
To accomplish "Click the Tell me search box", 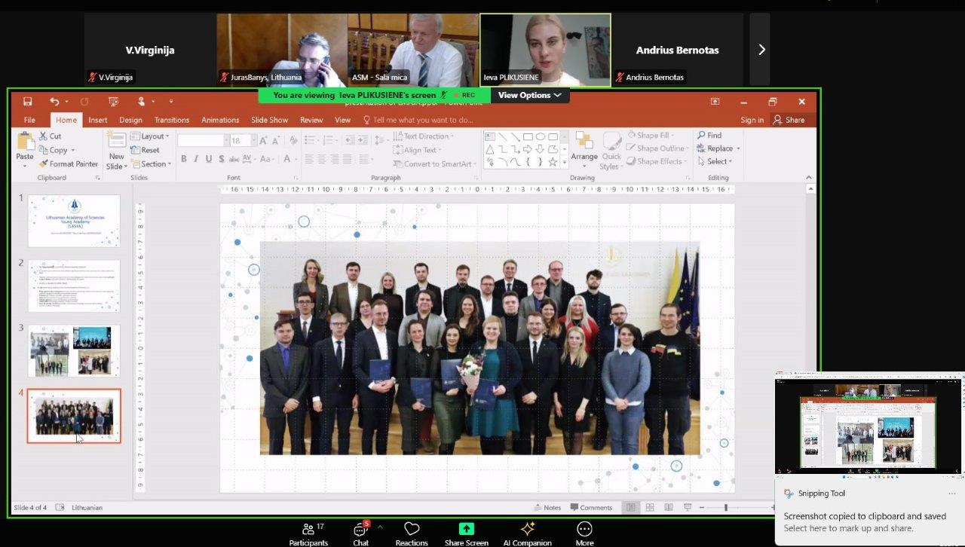I will click(x=418, y=120).
